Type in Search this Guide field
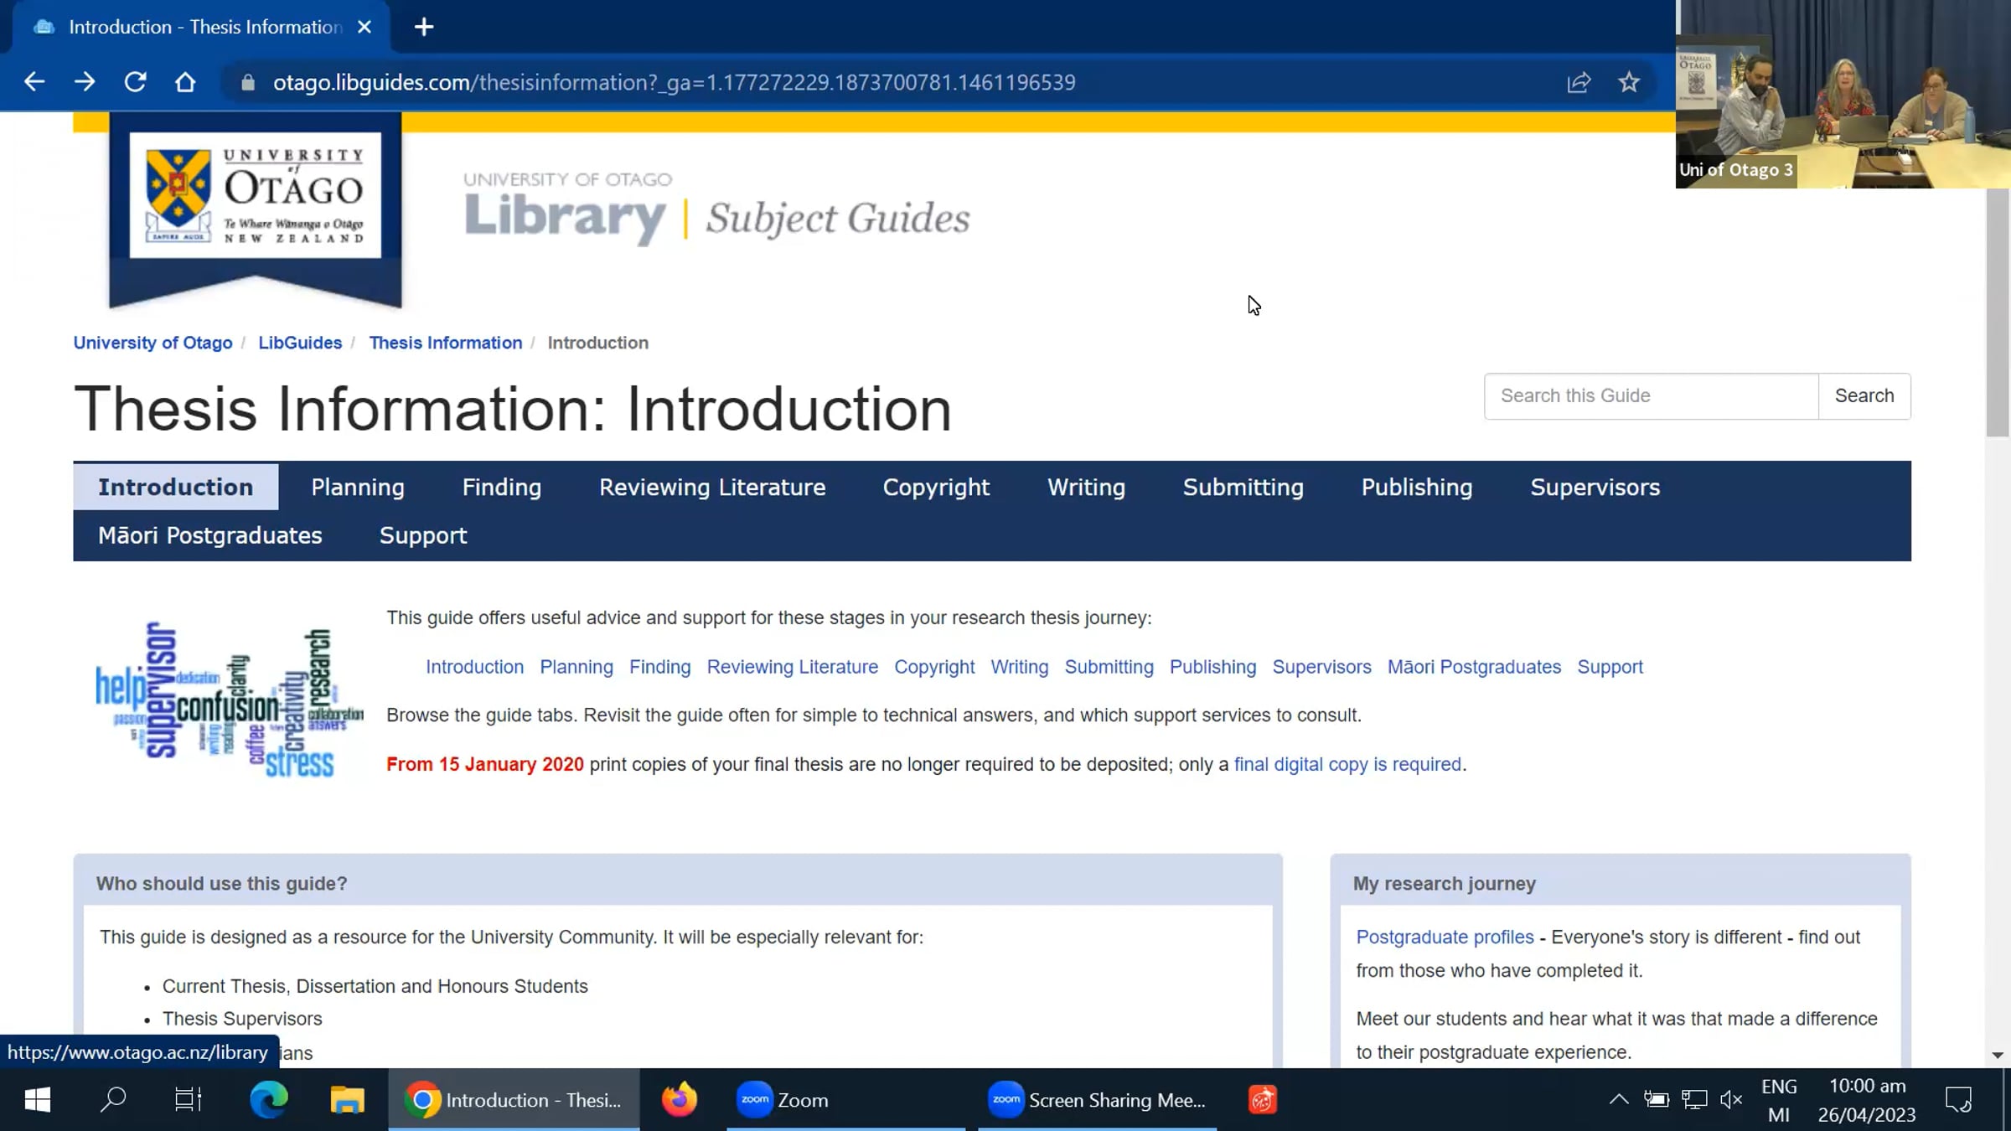2011x1131 pixels. pos(1651,395)
